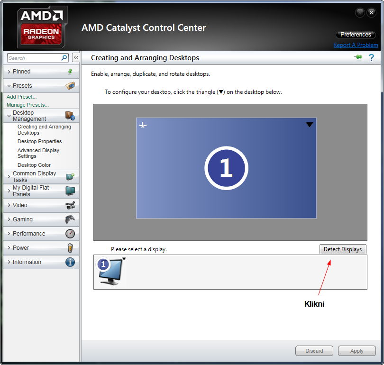Click the Gaming controller icon

[70, 219]
